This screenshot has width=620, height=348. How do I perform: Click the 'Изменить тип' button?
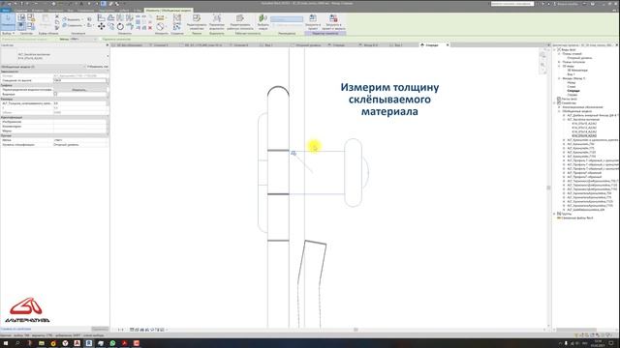tap(97, 67)
